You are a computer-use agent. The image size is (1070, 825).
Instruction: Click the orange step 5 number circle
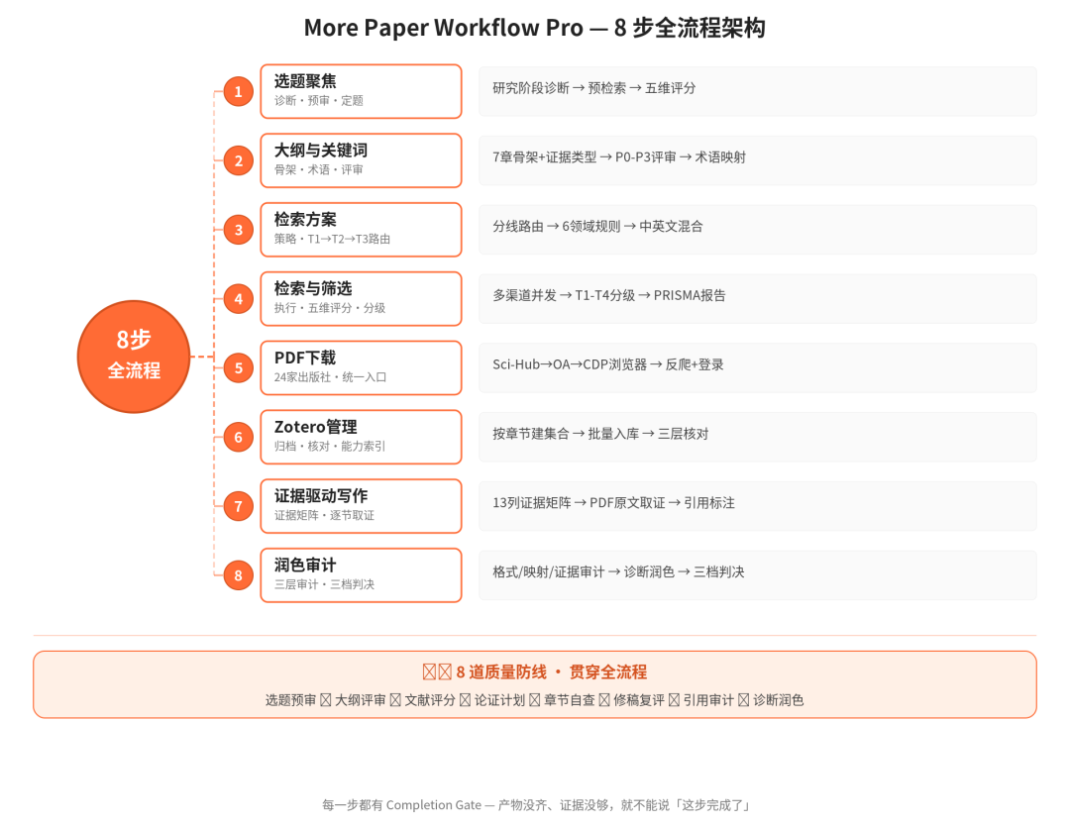coord(238,367)
